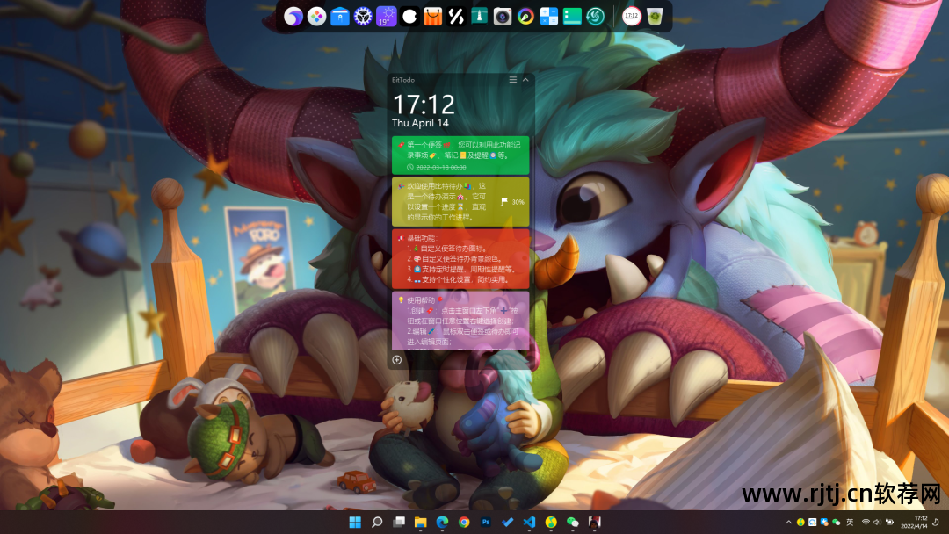Select the red 基础功能 note

click(460, 259)
